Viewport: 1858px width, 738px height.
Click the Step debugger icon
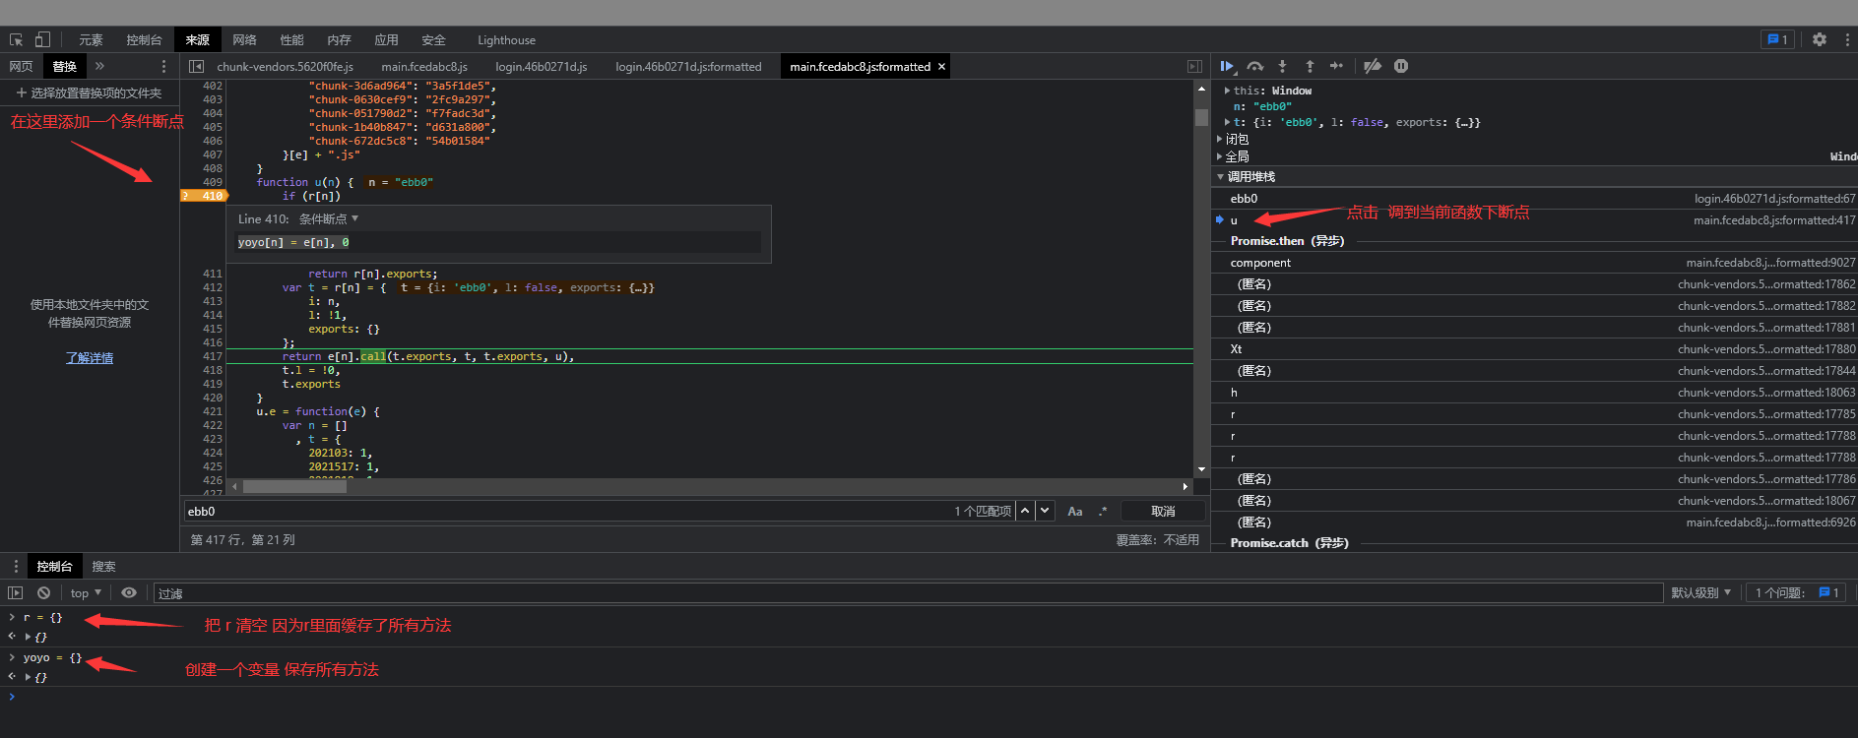(1336, 66)
